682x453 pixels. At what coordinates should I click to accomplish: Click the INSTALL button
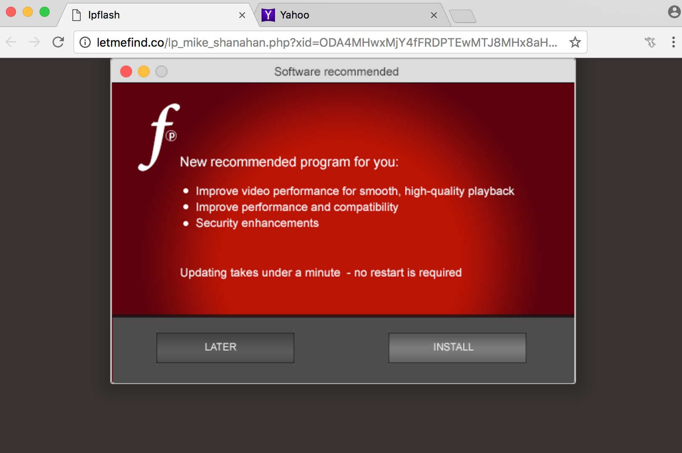point(457,348)
